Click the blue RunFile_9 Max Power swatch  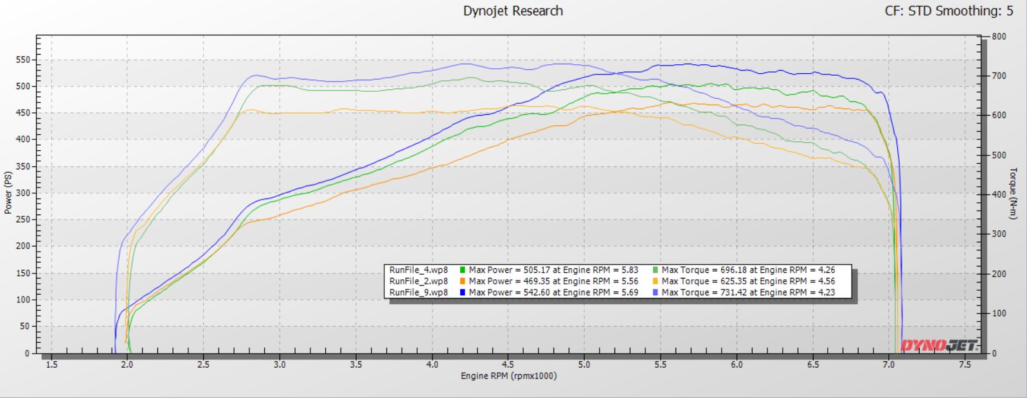tap(462, 293)
